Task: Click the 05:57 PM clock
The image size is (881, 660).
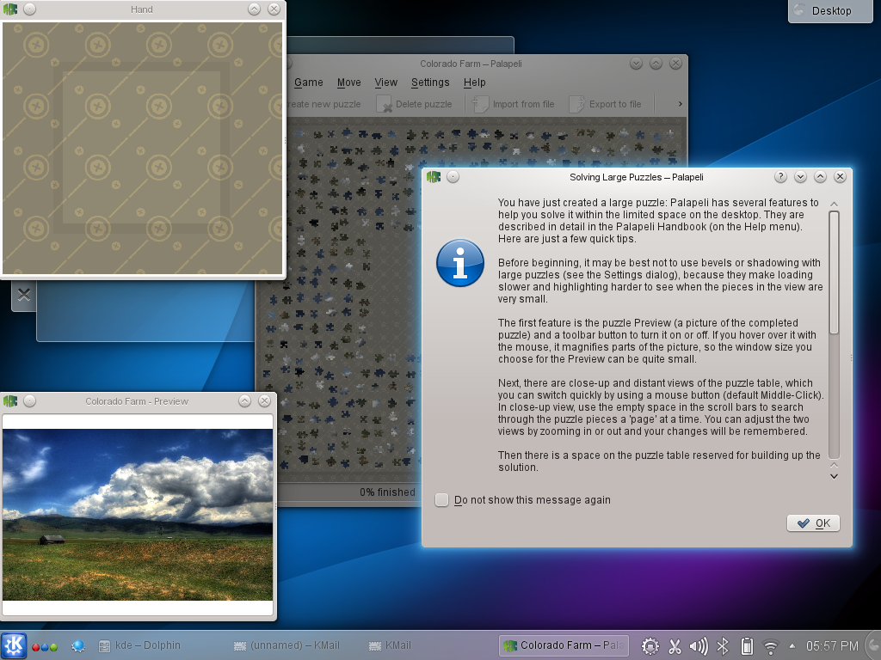Action: coord(832,646)
